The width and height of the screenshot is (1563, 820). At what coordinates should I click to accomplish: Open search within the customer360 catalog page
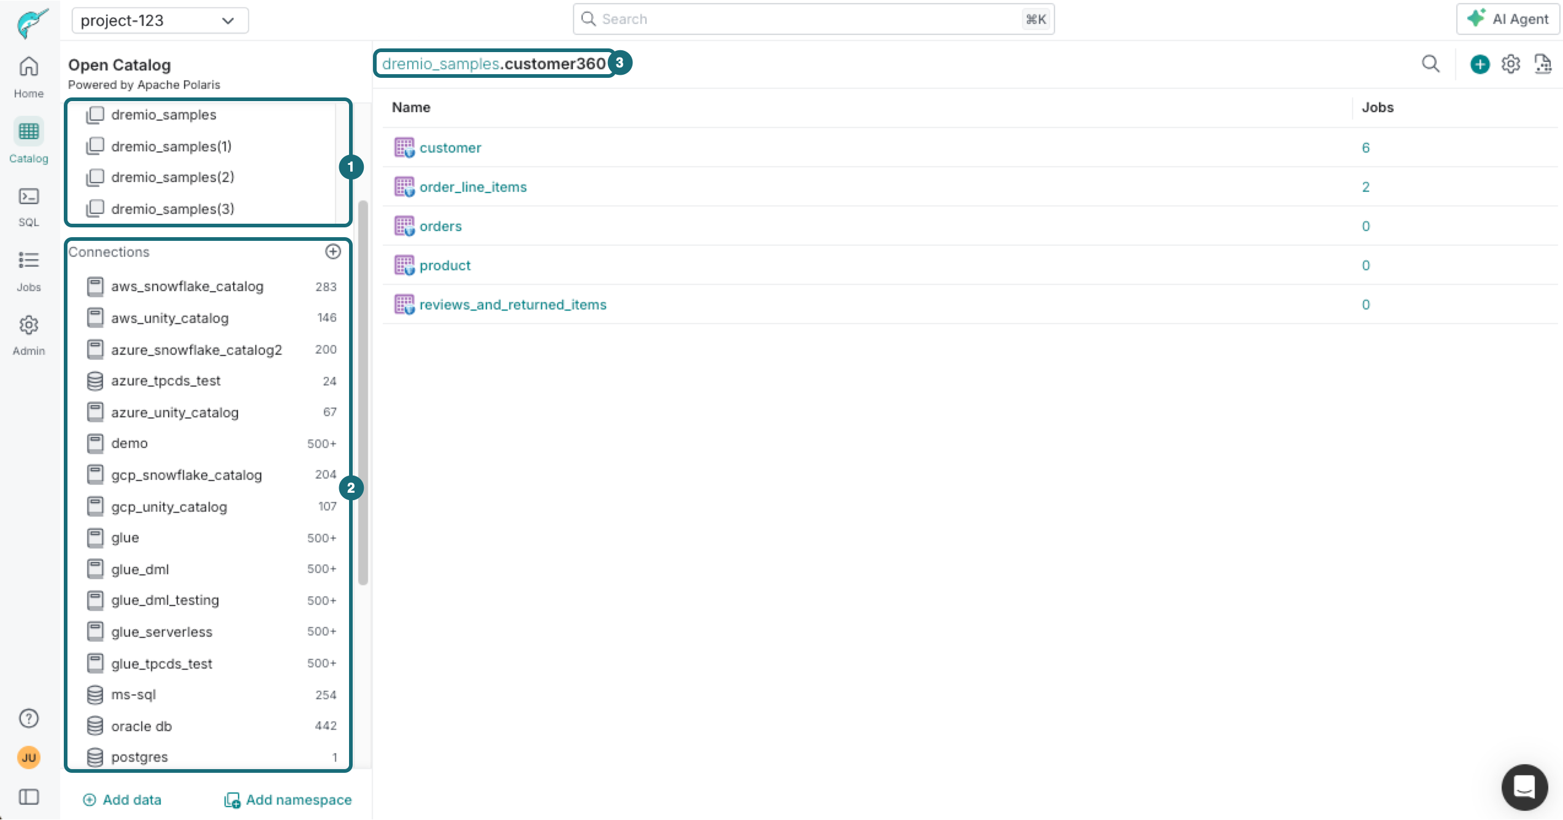1431,64
